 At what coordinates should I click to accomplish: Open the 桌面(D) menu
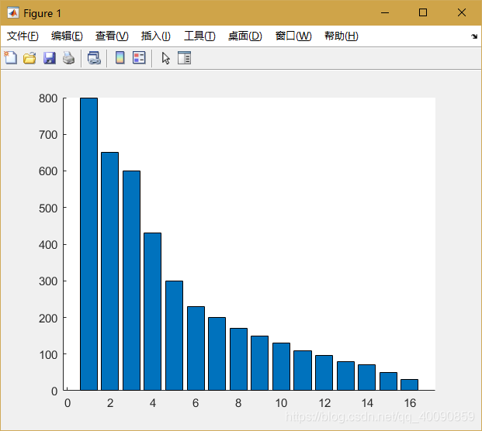245,36
